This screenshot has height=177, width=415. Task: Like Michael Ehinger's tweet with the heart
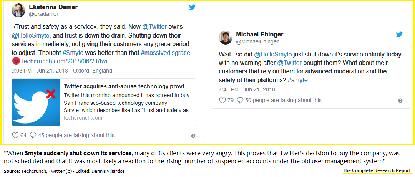[x=222, y=100]
